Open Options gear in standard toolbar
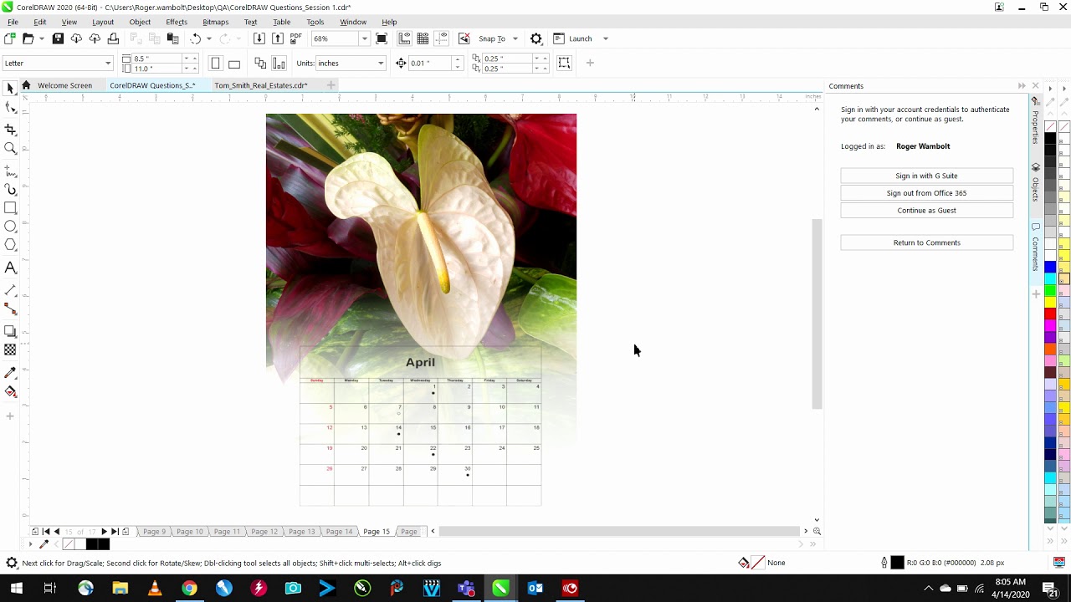This screenshot has width=1071, height=602. point(536,38)
